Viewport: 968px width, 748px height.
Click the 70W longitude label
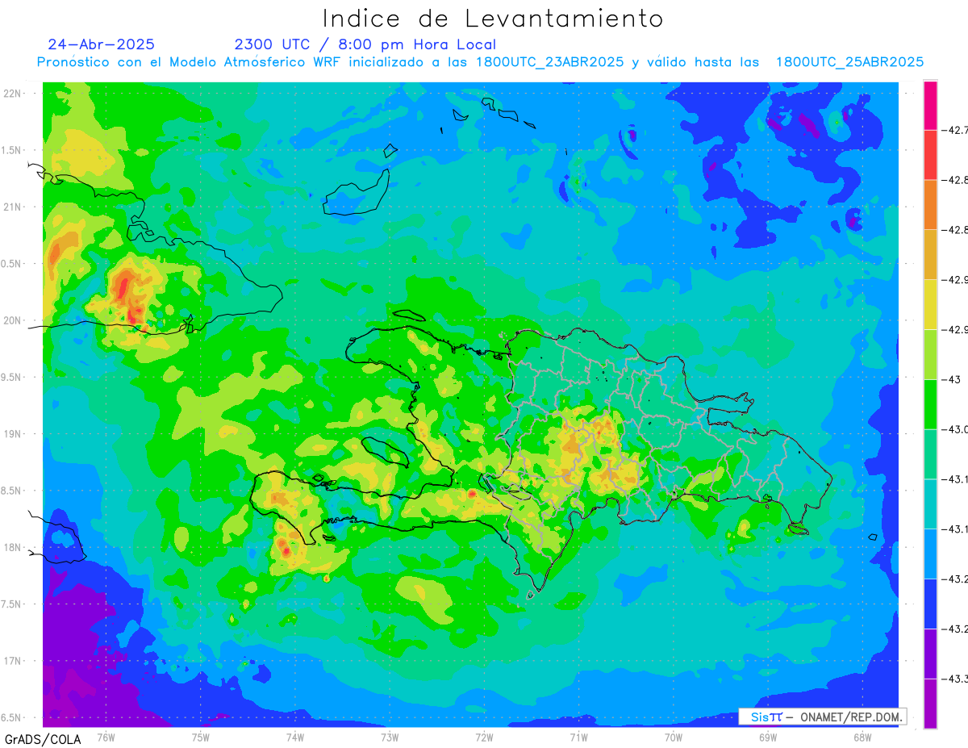(x=674, y=737)
